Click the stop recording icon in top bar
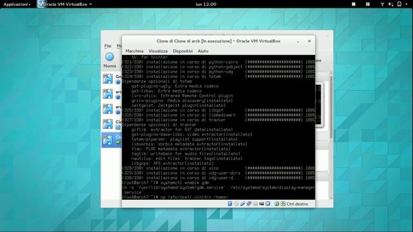Viewport: 413px width, 232px height. pyautogui.click(x=354, y=5)
